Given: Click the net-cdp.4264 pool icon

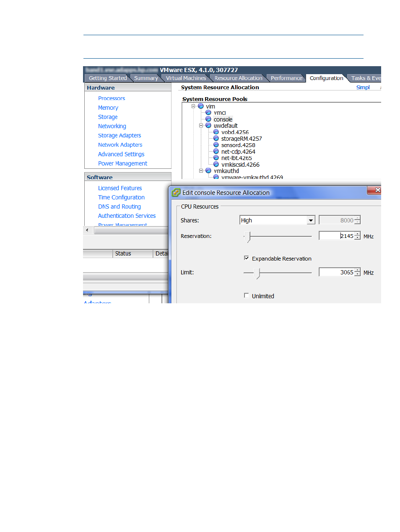Looking at the screenshot, I should tap(216, 151).
